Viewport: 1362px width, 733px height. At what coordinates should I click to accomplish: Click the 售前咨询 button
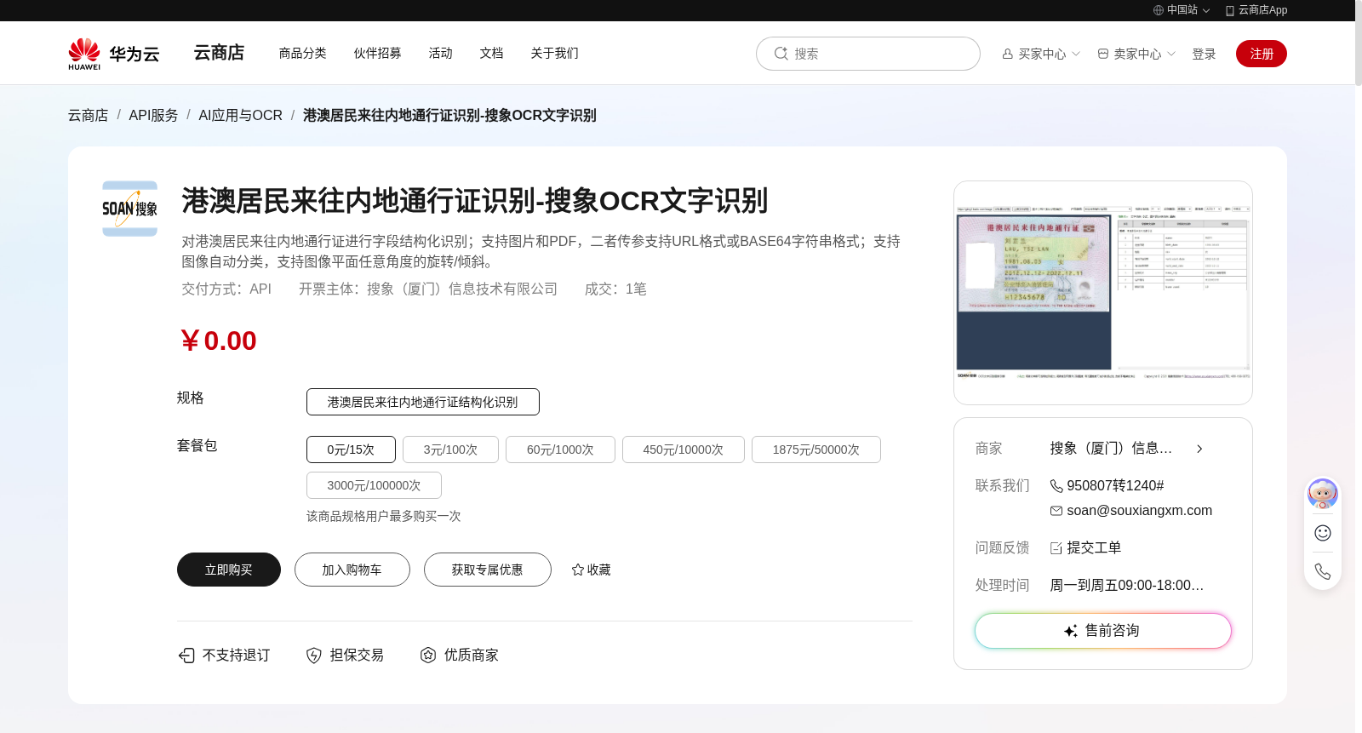[x=1103, y=631]
